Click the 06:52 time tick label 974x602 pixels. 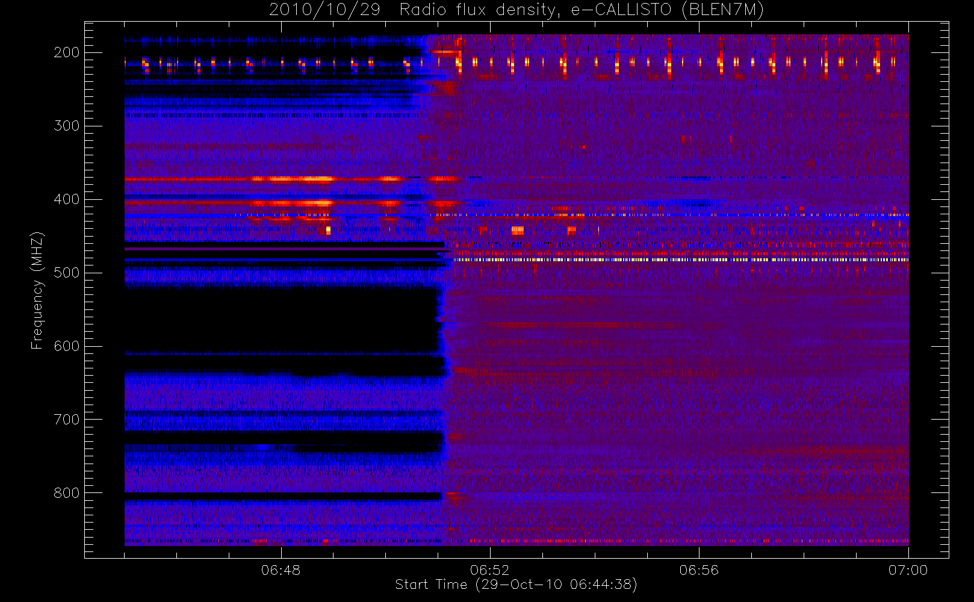click(x=490, y=570)
